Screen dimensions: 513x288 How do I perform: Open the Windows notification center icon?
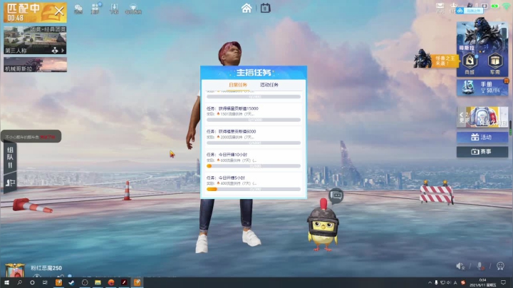[x=503, y=282]
